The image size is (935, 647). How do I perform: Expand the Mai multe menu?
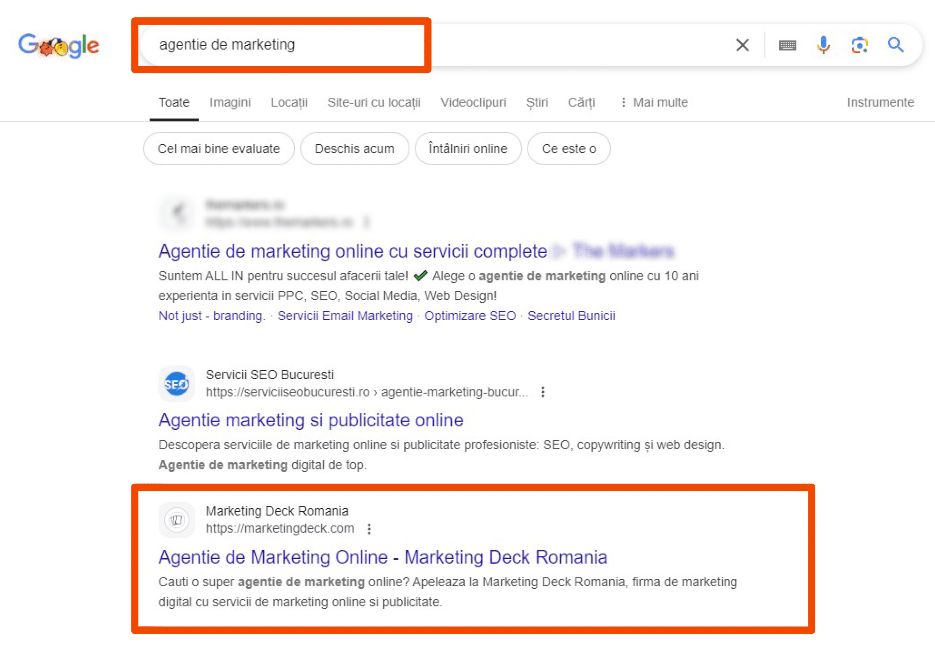pyautogui.click(x=654, y=102)
